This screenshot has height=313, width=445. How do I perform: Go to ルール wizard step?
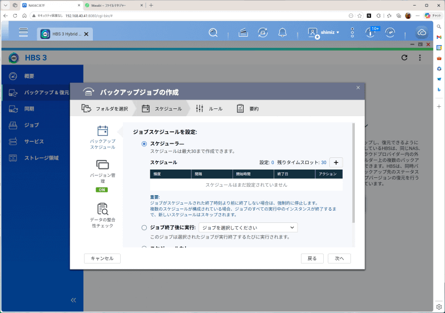click(x=209, y=108)
